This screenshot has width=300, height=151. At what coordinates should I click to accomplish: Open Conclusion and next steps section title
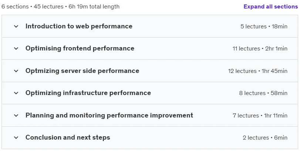click(68, 137)
